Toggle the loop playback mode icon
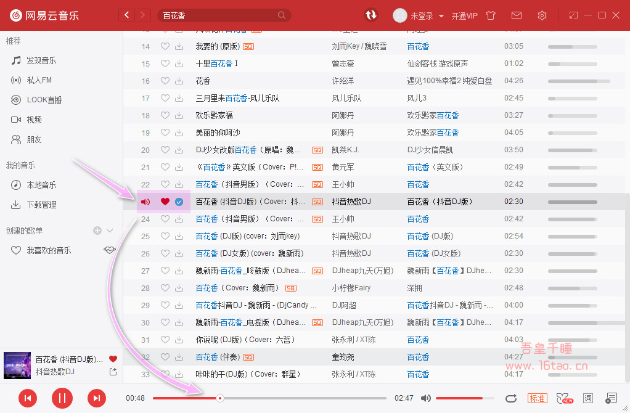Viewport: 630px width, 413px height. (510, 398)
